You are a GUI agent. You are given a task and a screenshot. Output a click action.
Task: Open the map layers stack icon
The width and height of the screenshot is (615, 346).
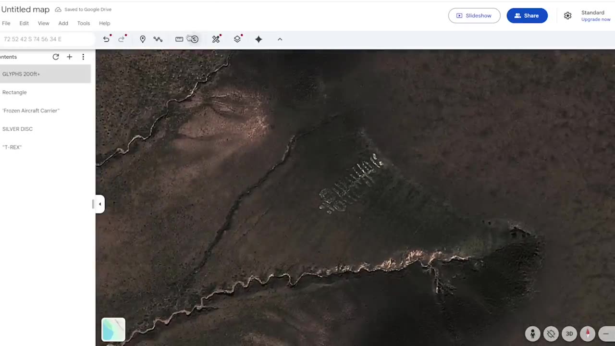(237, 39)
